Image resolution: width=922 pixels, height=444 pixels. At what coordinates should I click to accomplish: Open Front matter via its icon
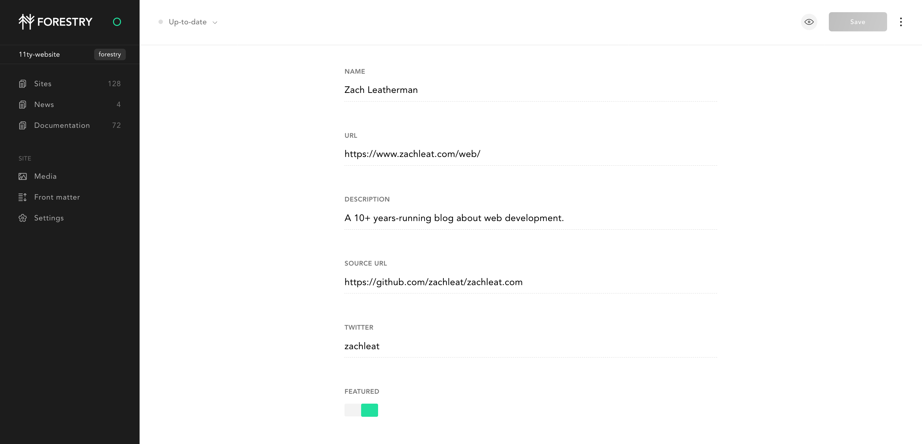pyautogui.click(x=22, y=197)
